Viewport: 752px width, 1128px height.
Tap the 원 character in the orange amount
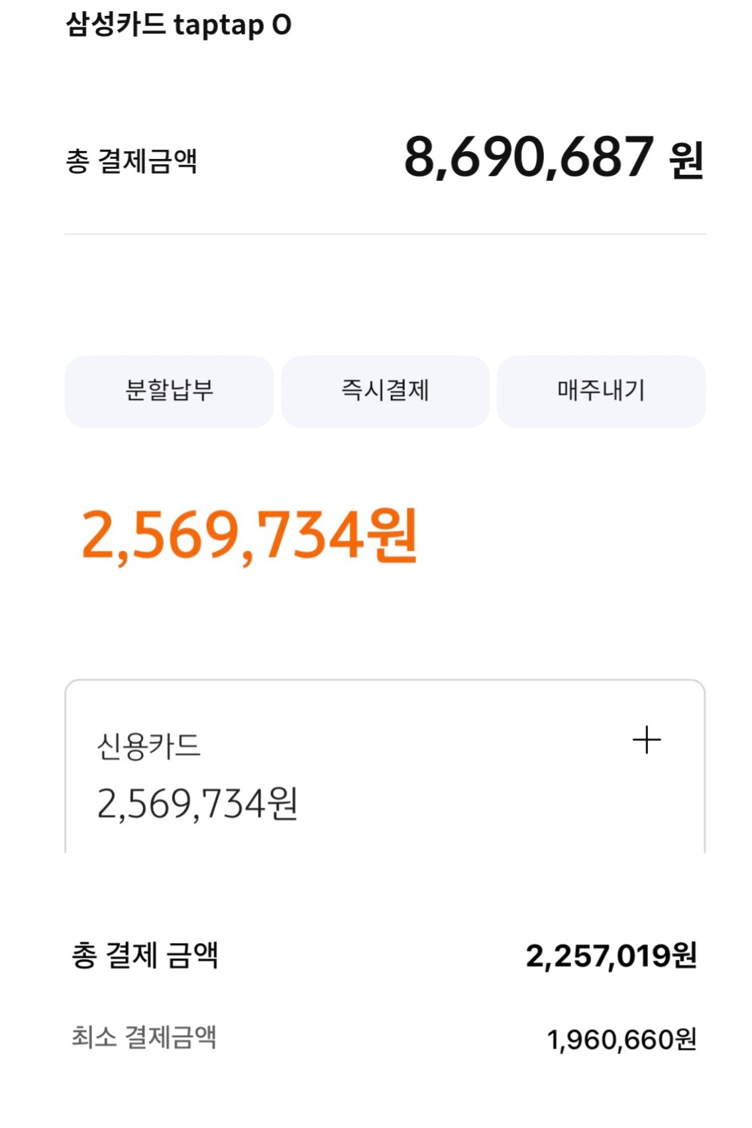click(x=395, y=535)
